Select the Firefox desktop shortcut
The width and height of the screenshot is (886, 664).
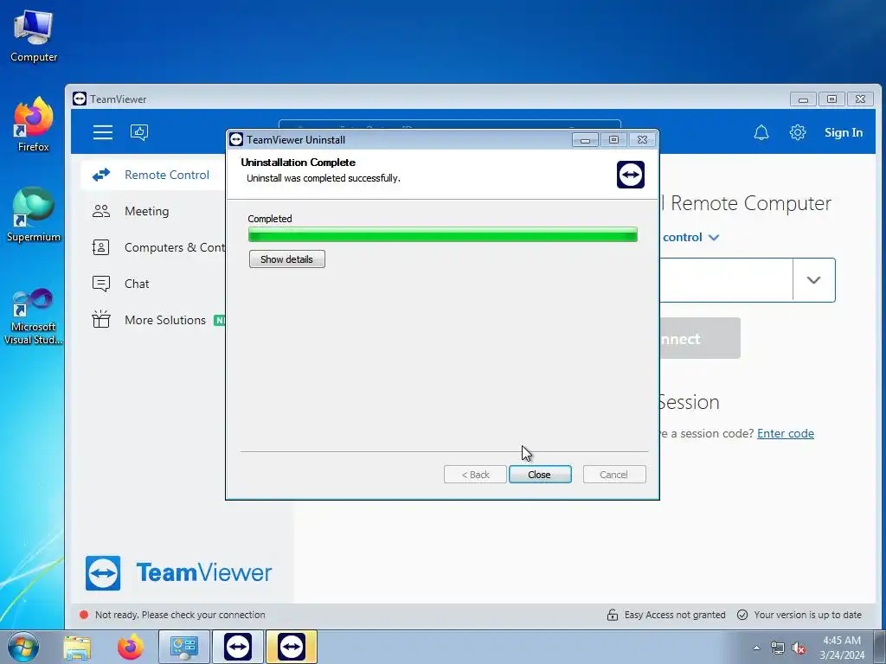pyautogui.click(x=34, y=125)
